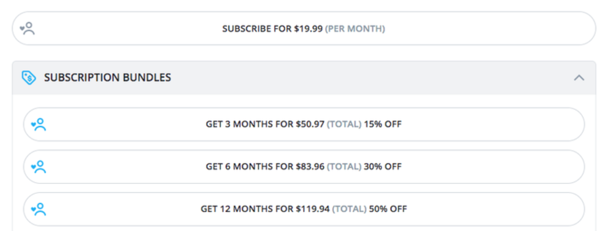
Task: Collapse the Subscription Bundles section with the chevron
Action: click(579, 78)
